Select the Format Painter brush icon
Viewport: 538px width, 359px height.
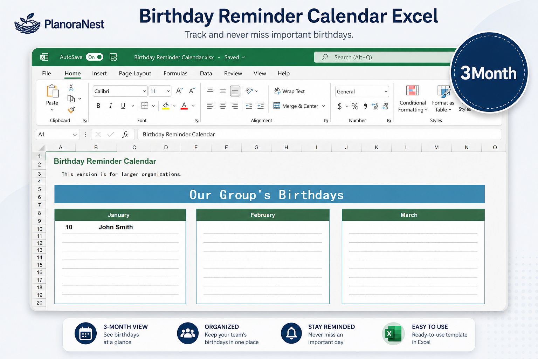71,110
